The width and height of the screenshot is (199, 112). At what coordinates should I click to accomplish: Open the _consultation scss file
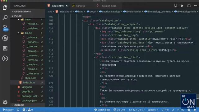pyautogui.click(x=33, y=55)
